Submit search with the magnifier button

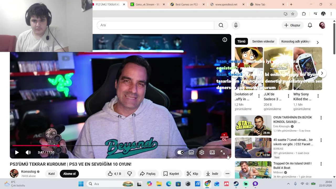coord(221,25)
